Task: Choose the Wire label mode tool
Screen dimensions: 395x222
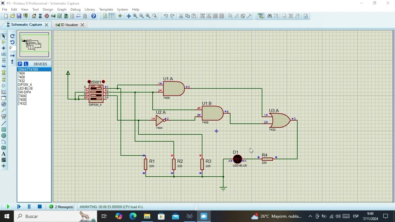Action: [4, 54]
